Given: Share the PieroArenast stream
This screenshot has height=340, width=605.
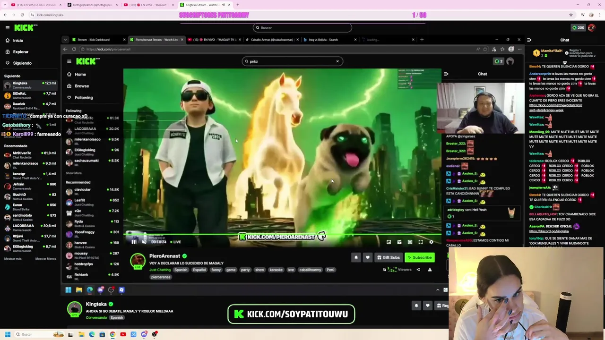Looking at the screenshot, I should tap(418, 270).
